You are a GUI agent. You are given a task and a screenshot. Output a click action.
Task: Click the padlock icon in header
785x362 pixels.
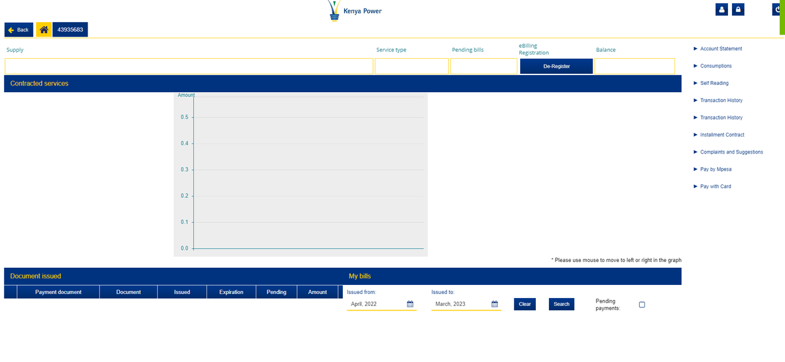point(738,10)
